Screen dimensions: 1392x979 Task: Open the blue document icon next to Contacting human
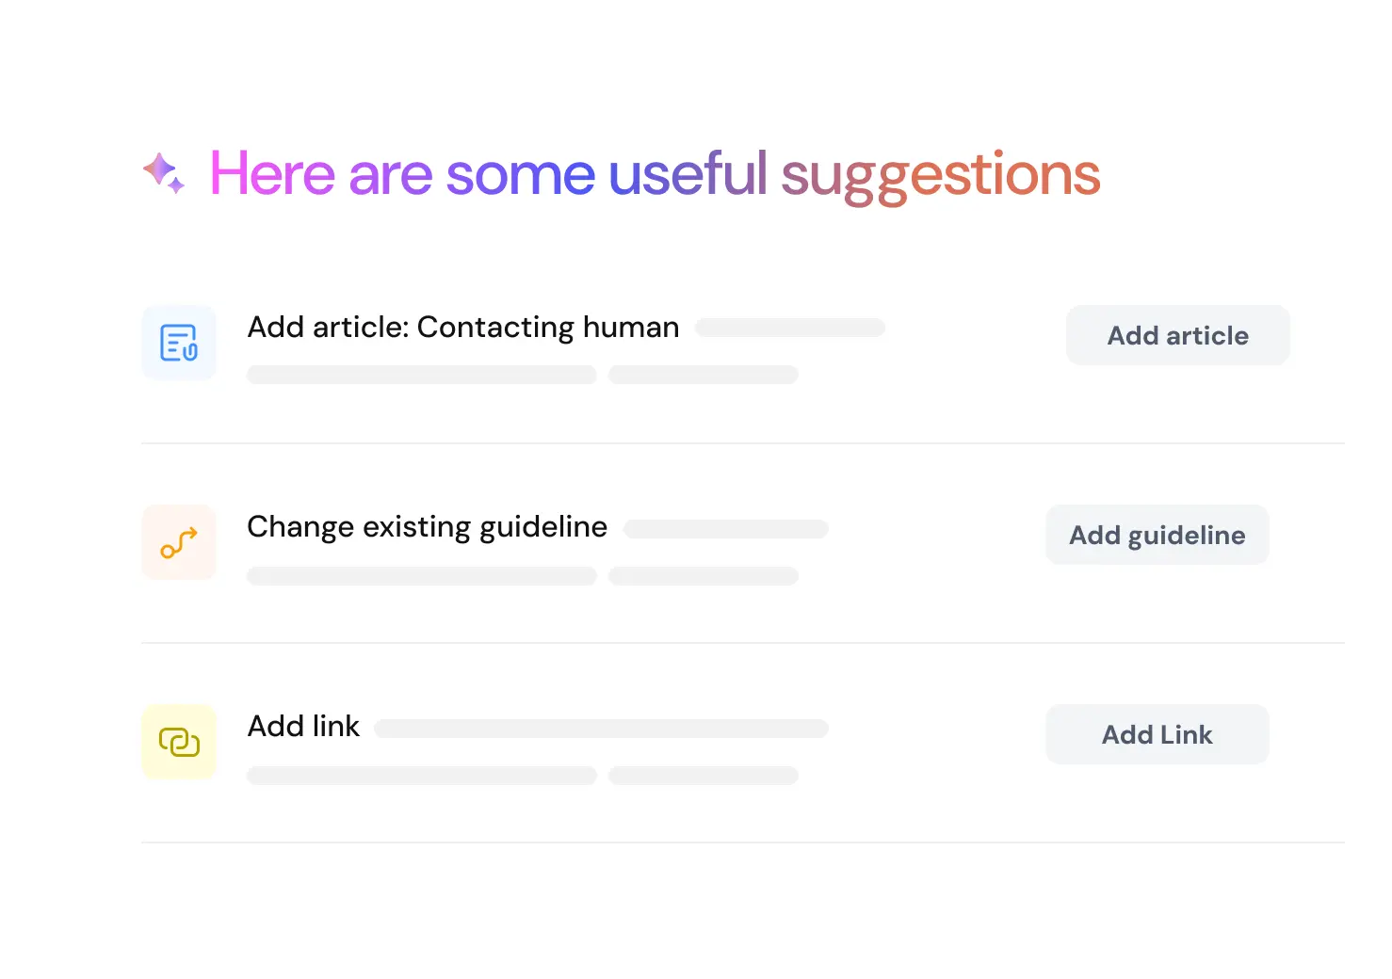pyautogui.click(x=179, y=343)
